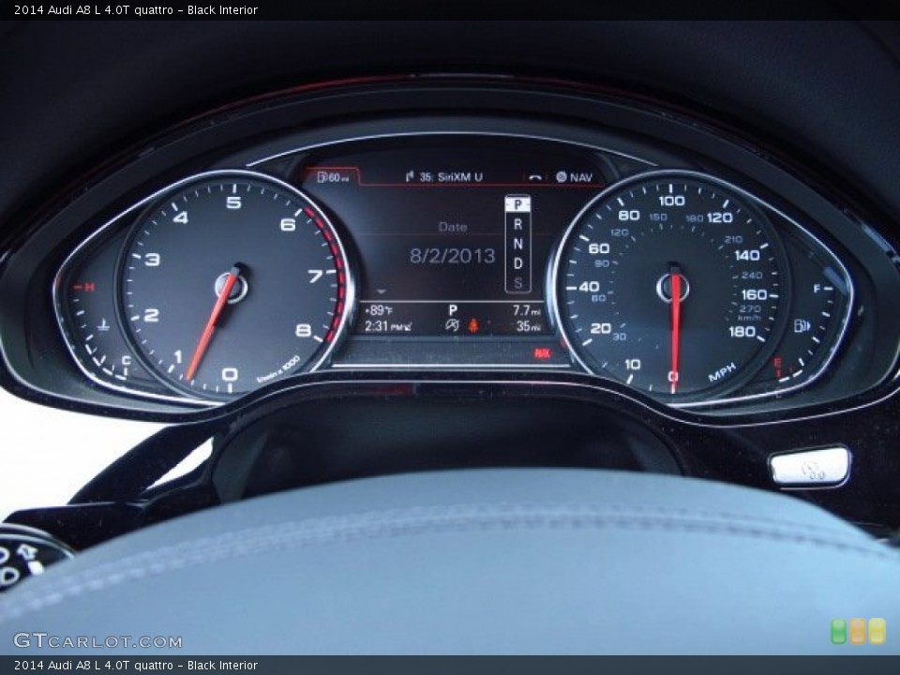Select the 60 mi fuel range tab
This screenshot has width=900, height=675.
(x=333, y=177)
